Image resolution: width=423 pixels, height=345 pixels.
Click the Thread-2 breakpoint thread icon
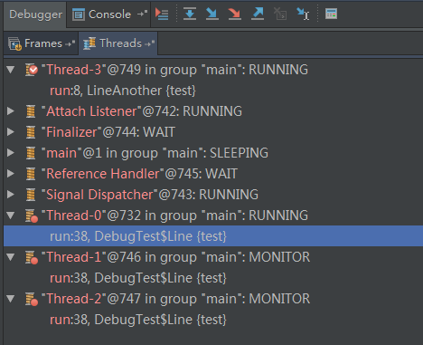click(32, 299)
